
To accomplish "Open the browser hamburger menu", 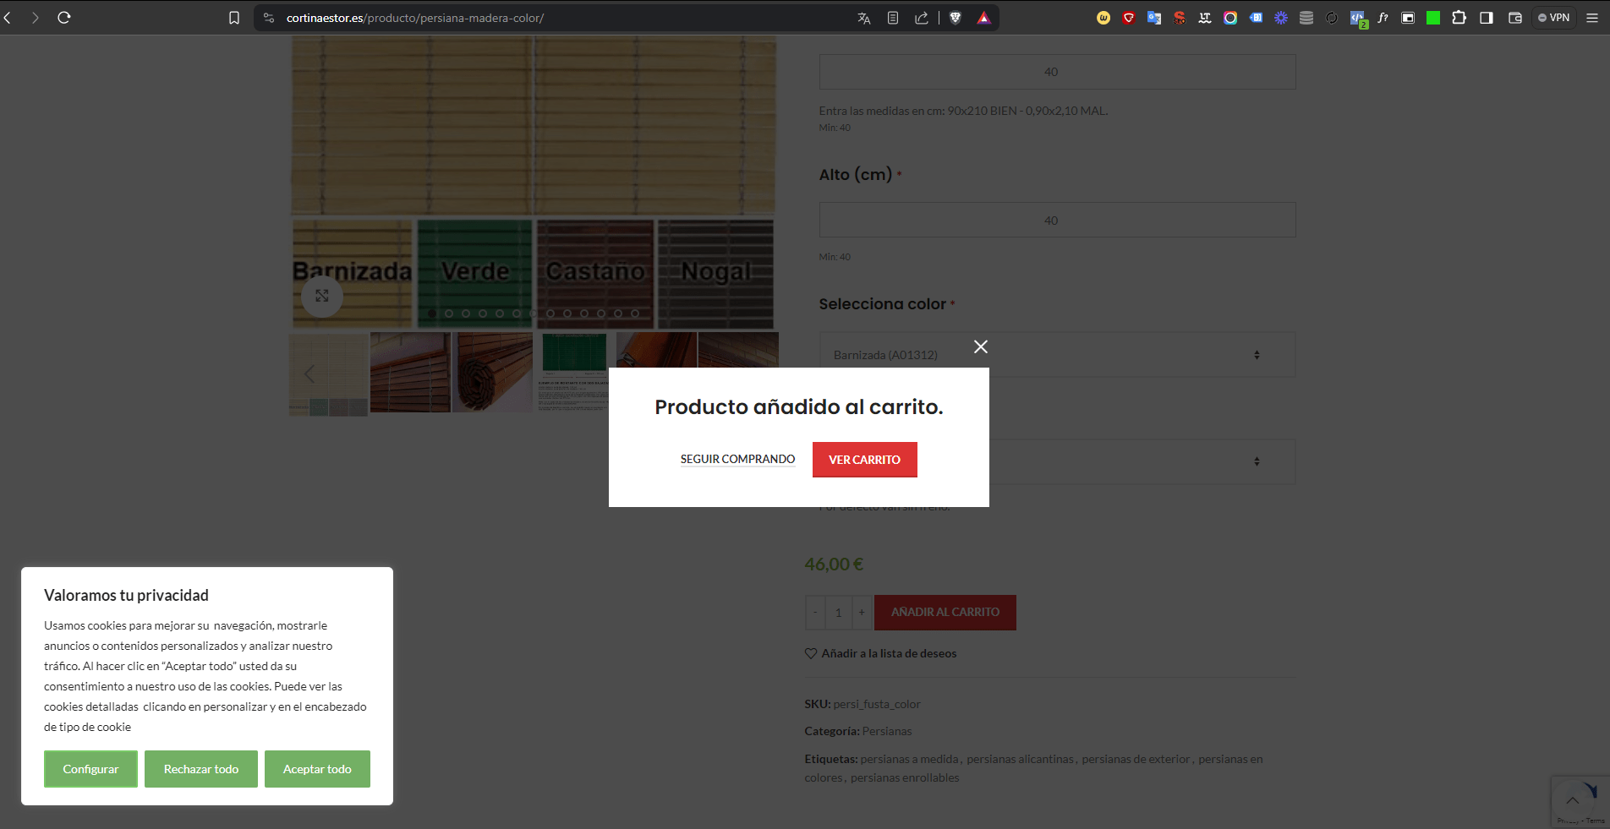I will pos(1592,18).
